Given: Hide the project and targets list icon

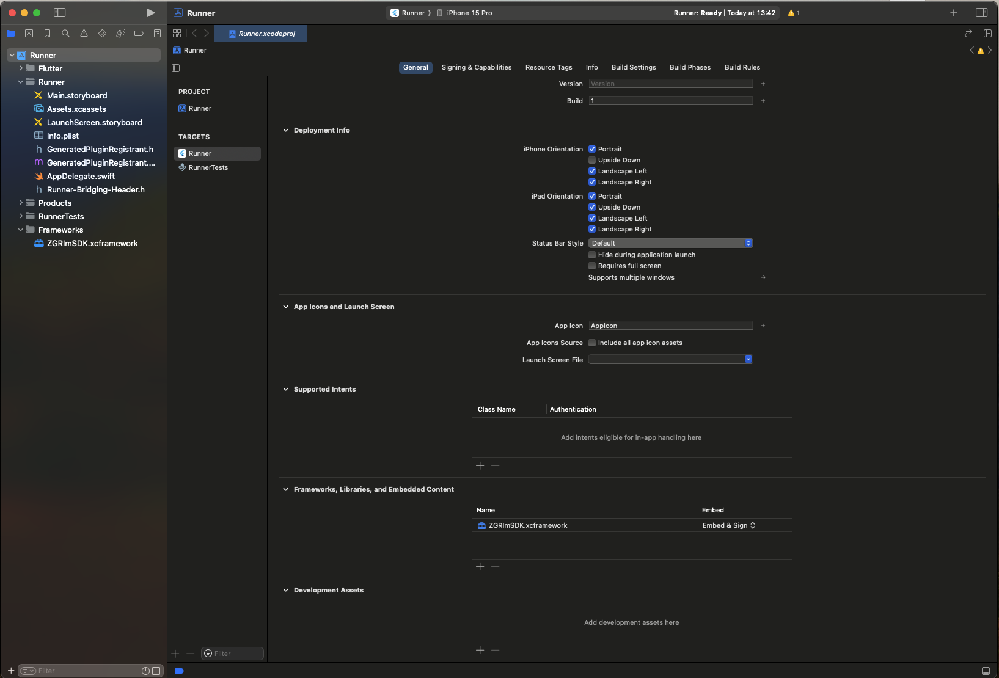Looking at the screenshot, I should pyautogui.click(x=176, y=68).
